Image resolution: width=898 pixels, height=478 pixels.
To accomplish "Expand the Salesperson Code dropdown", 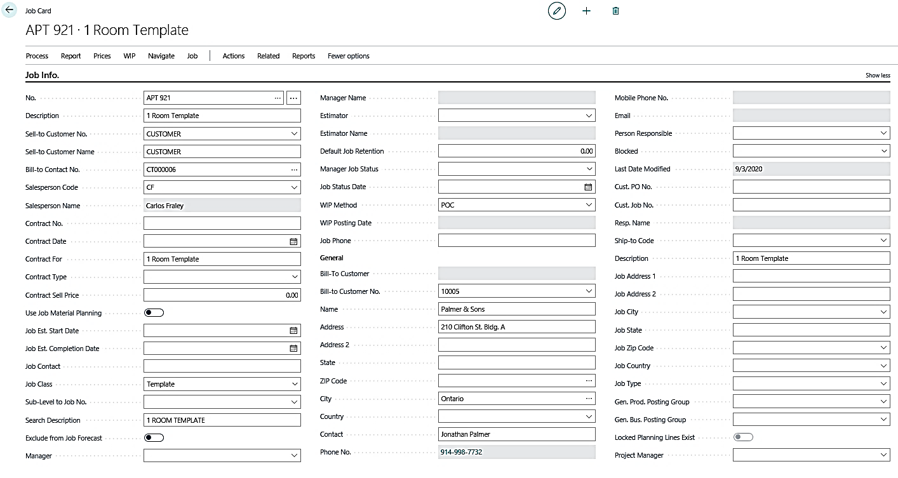I will 294,187.
